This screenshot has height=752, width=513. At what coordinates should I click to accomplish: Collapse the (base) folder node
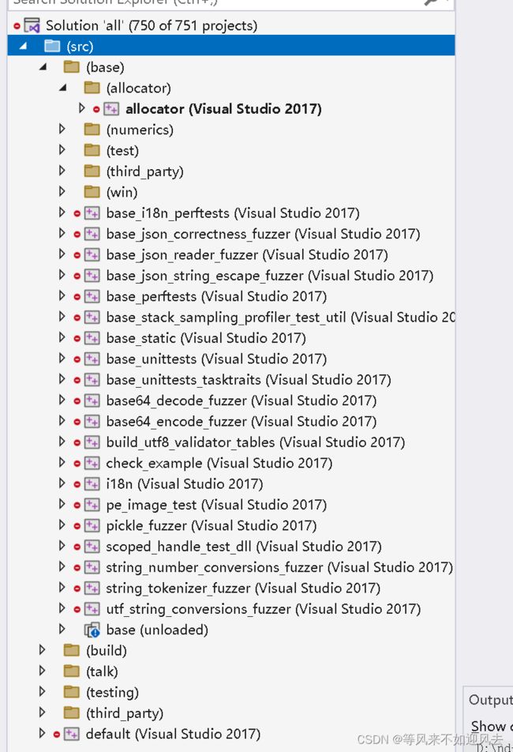point(43,67)
